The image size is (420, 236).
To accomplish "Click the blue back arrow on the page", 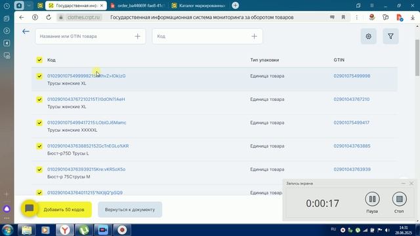I will pyautogui.click(x=26, y=31).
